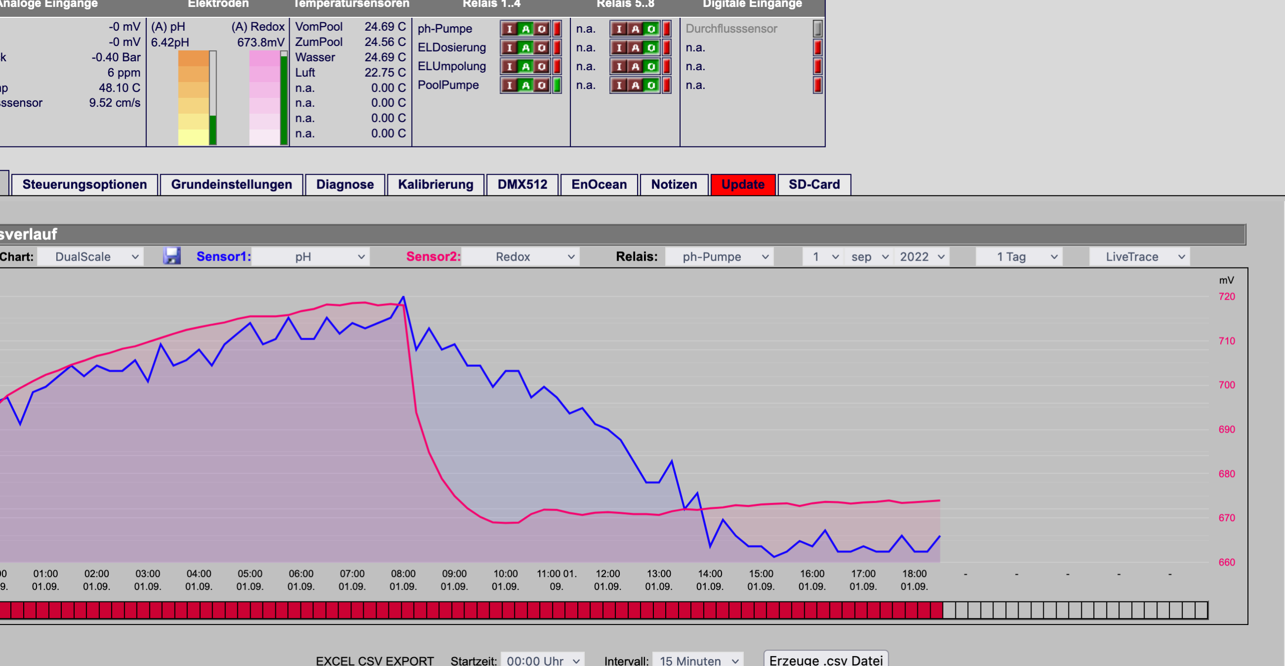The height and width of the screenshot is (666, 1285).
Task: Turn PoolPumpe relay to O (off)
Action: tap(542, 85)
